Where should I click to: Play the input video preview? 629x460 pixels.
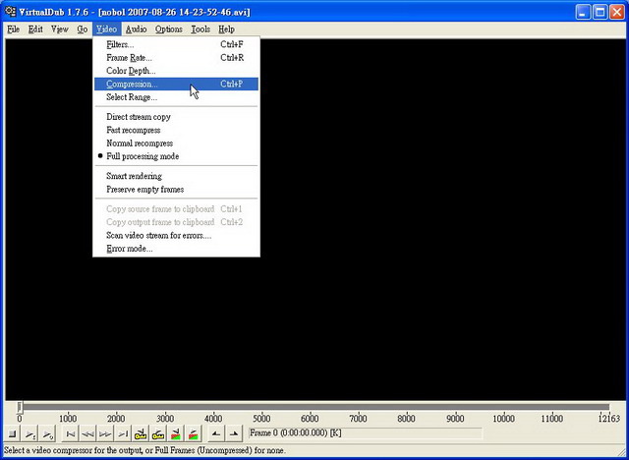tap(30, 433)
